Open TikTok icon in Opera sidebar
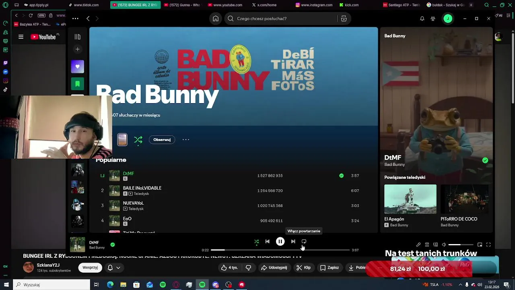 [x=5, y=90]
